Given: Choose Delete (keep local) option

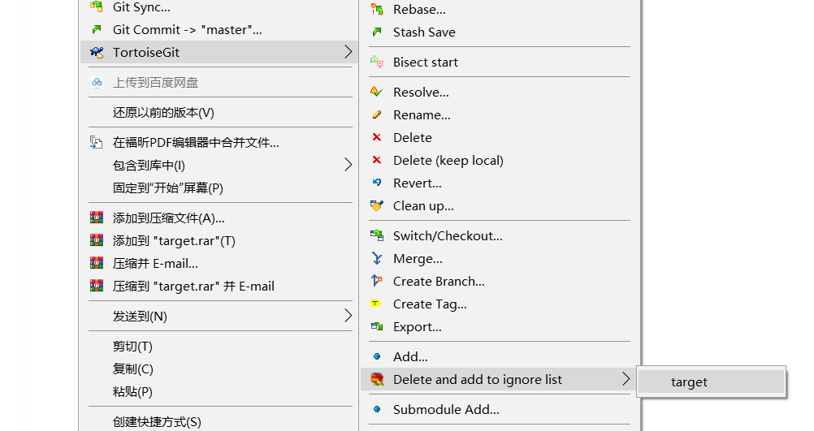Looking at the screenshot, I should (448, 161).
